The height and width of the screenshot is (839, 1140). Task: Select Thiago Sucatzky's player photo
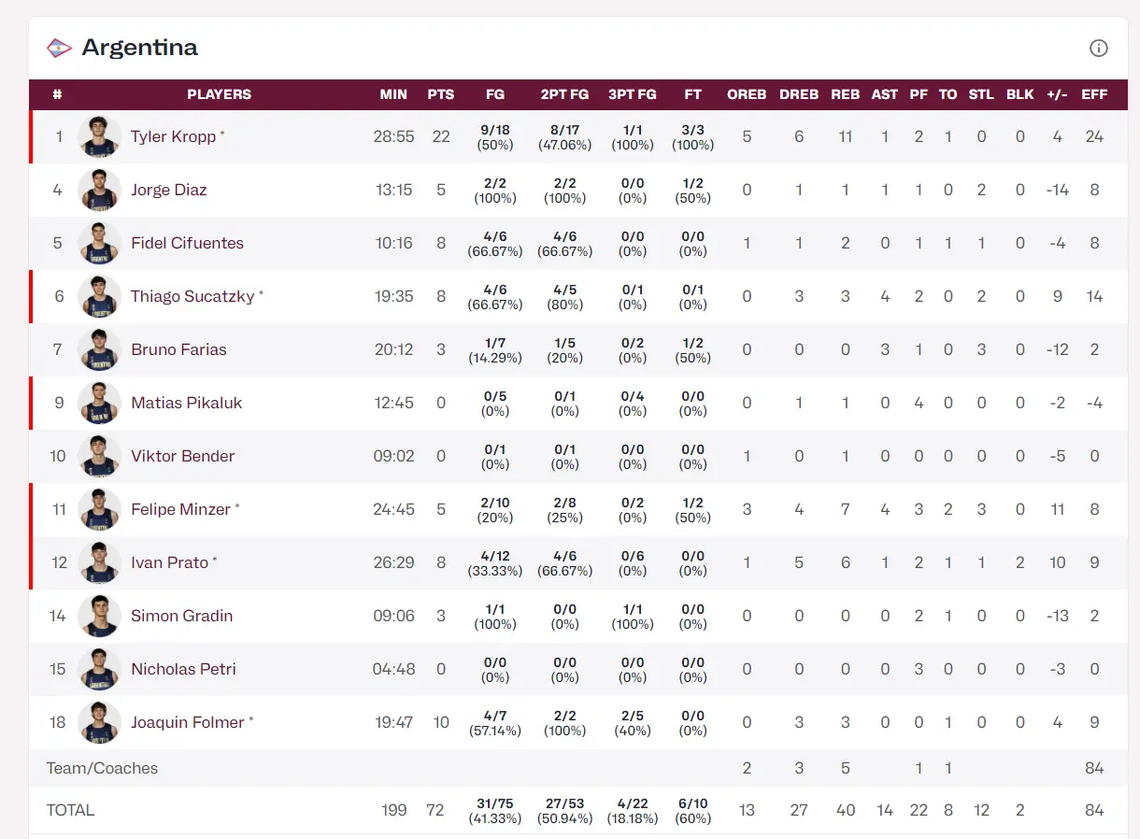(x=99, y=296)
